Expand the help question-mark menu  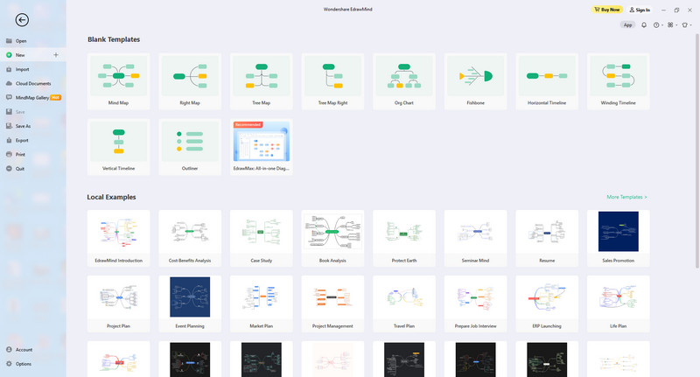pyautogui.click(x=658, y=25)
